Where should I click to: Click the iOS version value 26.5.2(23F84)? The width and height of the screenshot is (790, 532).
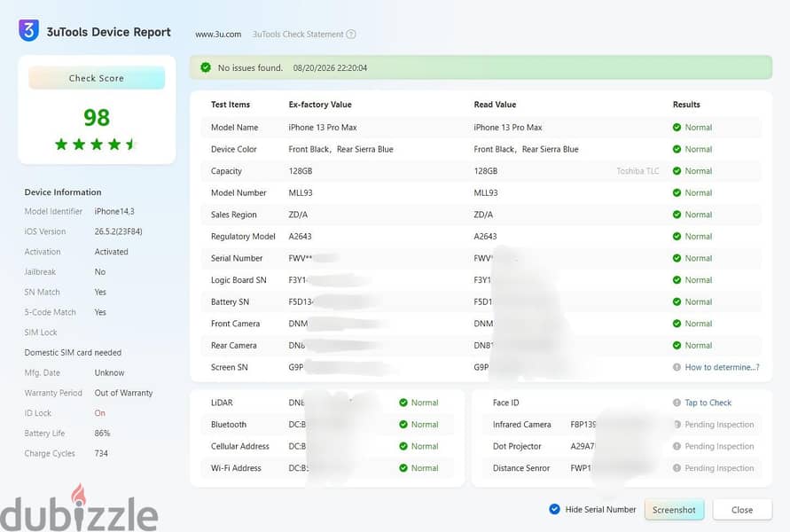click(119, 231)
